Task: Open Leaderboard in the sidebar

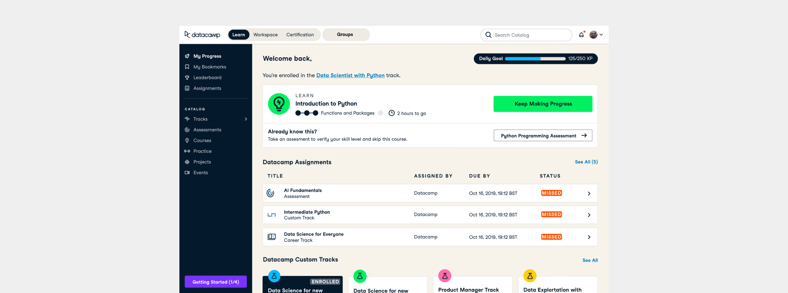Action: point(207,78)
